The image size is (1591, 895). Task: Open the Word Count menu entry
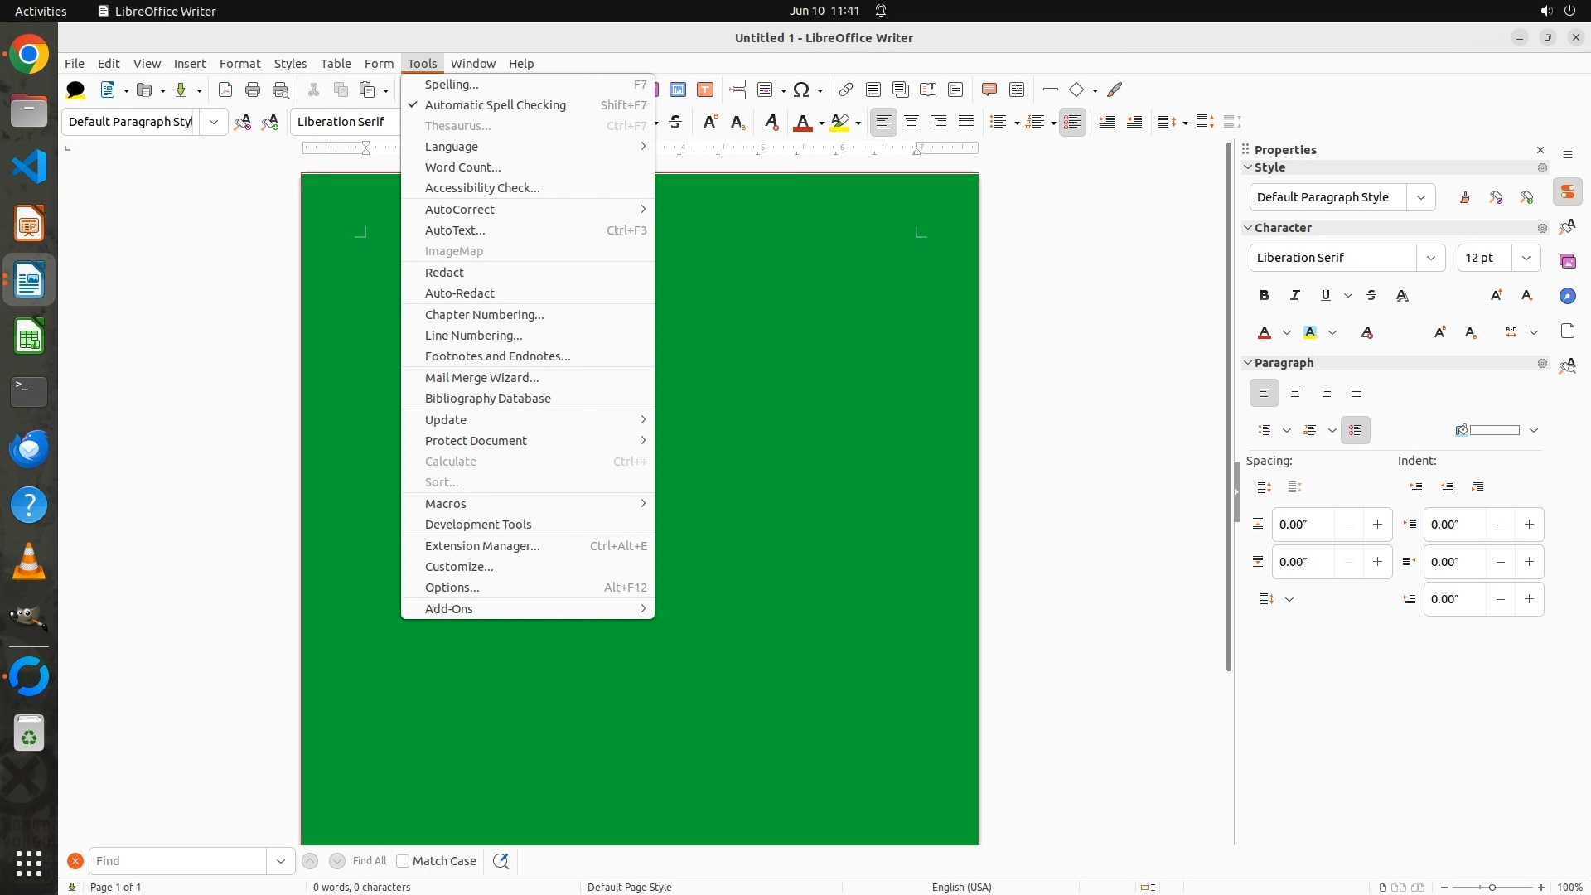coord(462,167)
